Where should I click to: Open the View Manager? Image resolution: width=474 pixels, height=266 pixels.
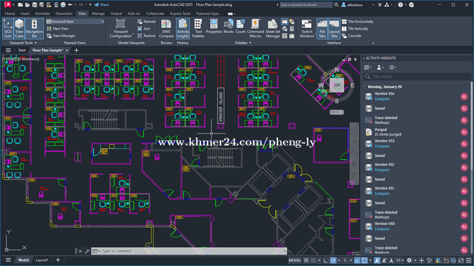click(x=61, y=35)
